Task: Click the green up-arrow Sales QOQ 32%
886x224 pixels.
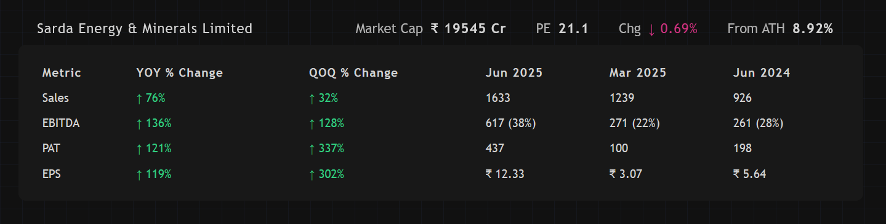Action: tap(324, 98)
